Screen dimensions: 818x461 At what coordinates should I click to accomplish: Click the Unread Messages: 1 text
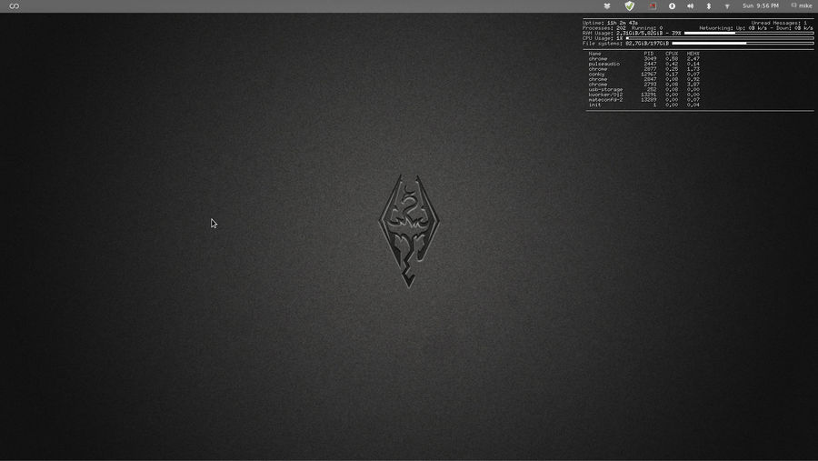click(x=779, y=23)
